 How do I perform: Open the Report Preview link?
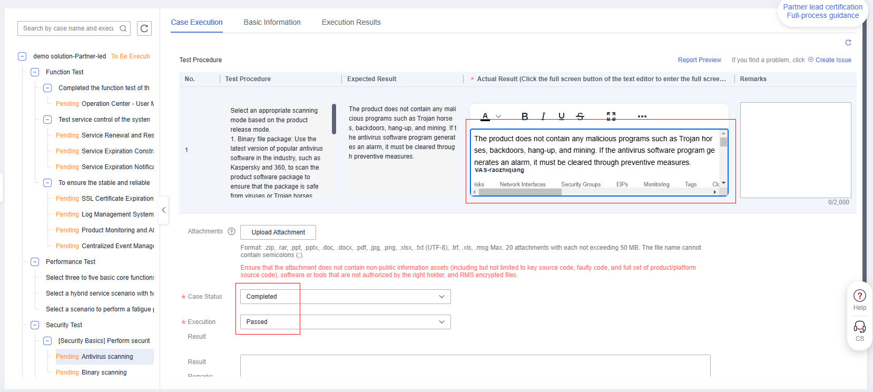[699, 60]
